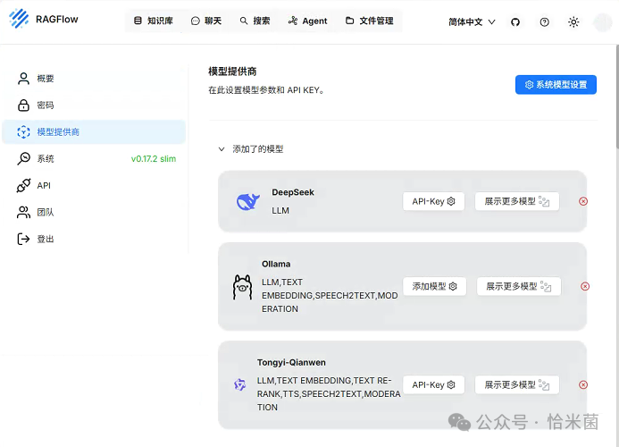Screen dimensions: 619x447
Task: Open the 文件管理 tab
Action: (x=370, y=21)
